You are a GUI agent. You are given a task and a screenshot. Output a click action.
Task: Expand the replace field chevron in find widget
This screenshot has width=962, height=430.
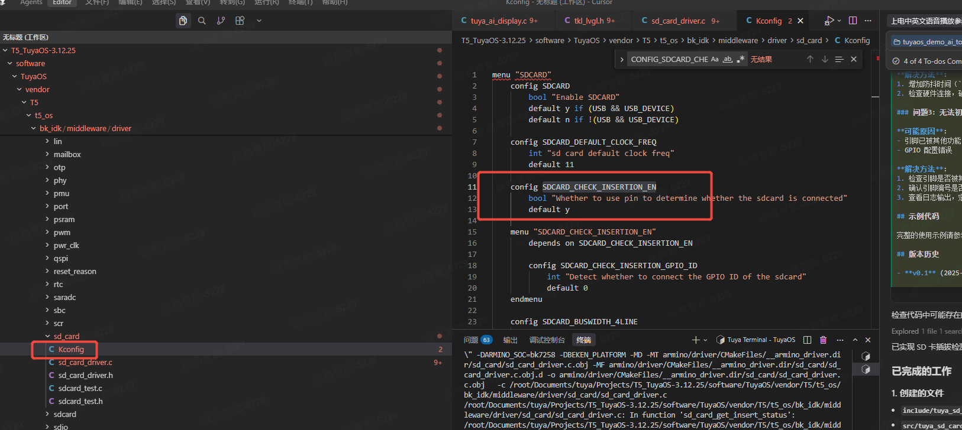[x=622, y=59]
